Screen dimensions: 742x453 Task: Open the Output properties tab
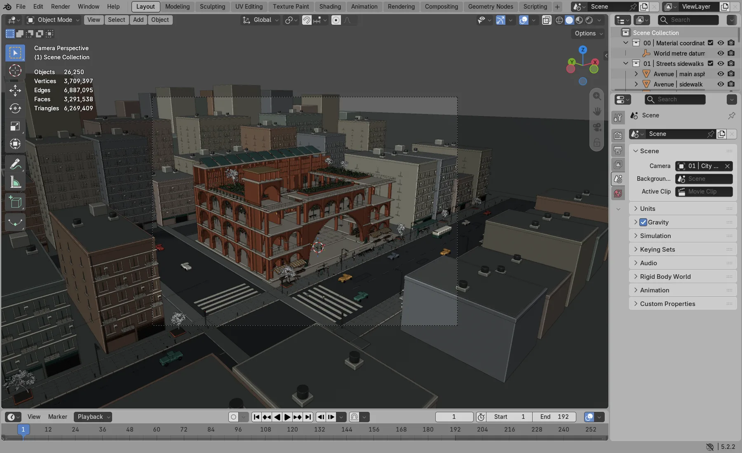point(618,150)
